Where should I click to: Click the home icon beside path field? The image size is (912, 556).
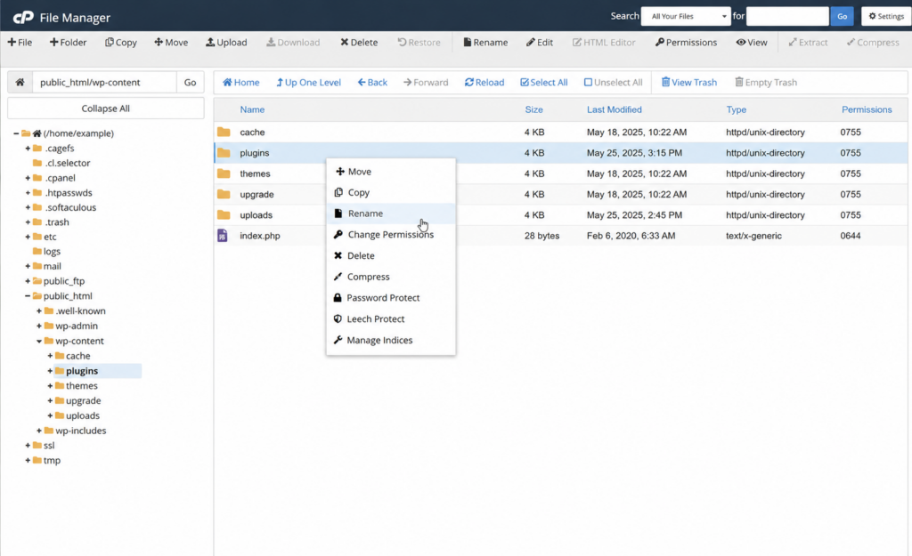tap(20, 82)
